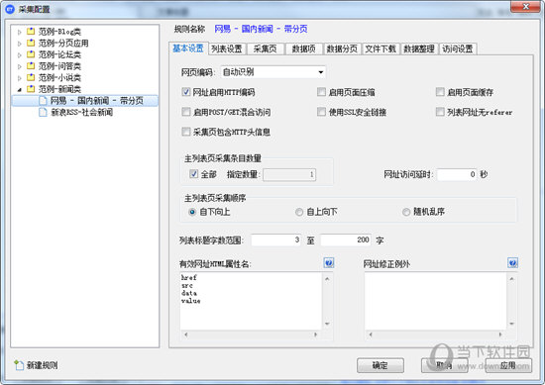Click down arrow of HTML属性名 vertical scrollbar

coord(327,324)
